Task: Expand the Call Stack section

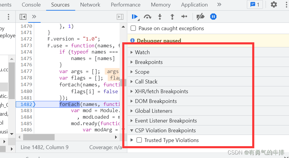Action: (146, 82)
